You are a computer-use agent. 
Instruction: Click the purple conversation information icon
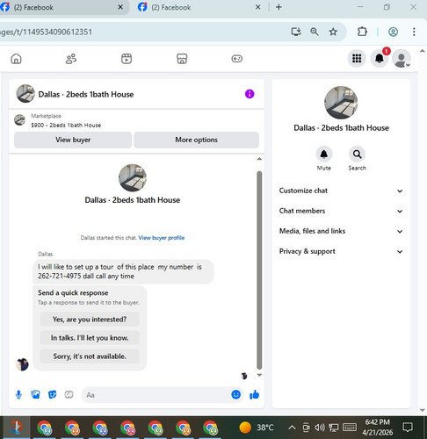pos(250,94)
